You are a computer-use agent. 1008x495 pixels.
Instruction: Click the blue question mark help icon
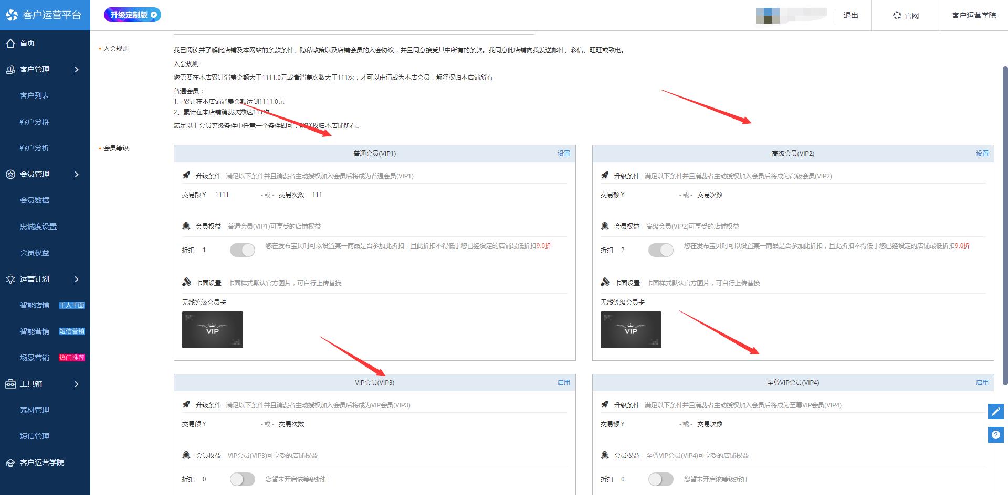(x=995, y=435)
